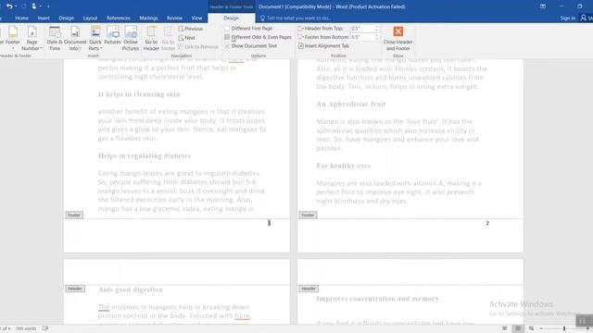
Task: Click heading It helps in cleansing skin
Action: (139, 94)
